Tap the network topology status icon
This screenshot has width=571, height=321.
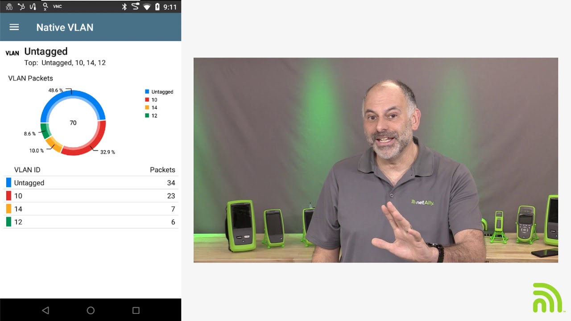(21, 7)
